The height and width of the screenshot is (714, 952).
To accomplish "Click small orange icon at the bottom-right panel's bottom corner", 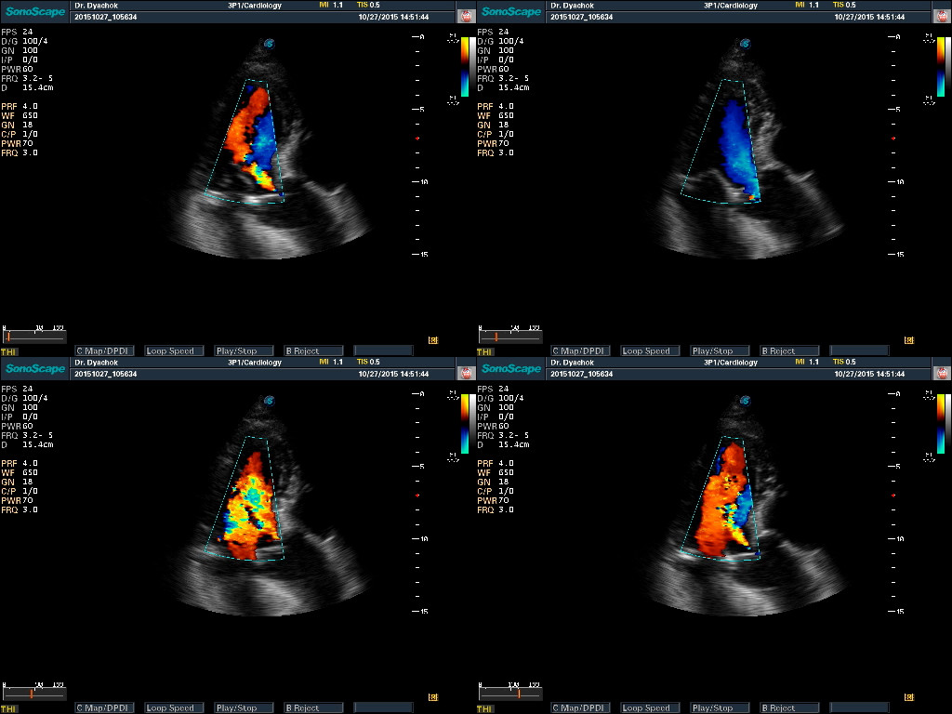I will coord(908,697).
